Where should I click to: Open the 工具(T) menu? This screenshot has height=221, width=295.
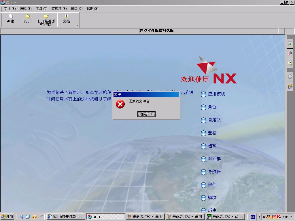click(41, 8)
